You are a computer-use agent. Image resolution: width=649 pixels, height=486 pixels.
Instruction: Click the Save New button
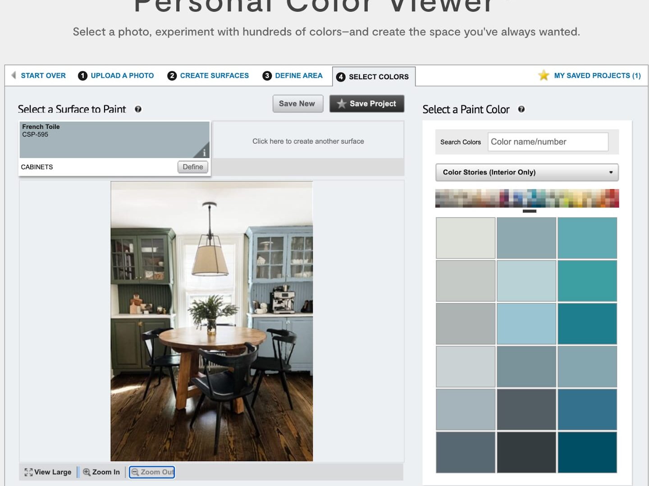pyautogui.click(x=297, y=104)
